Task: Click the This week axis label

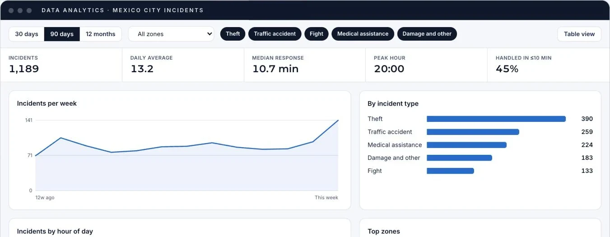Action: 326,198
